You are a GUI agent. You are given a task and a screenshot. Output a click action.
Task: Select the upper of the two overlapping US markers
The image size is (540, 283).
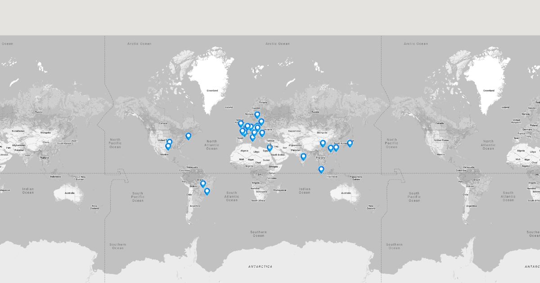pyautogui.click(x=169, y=141)
